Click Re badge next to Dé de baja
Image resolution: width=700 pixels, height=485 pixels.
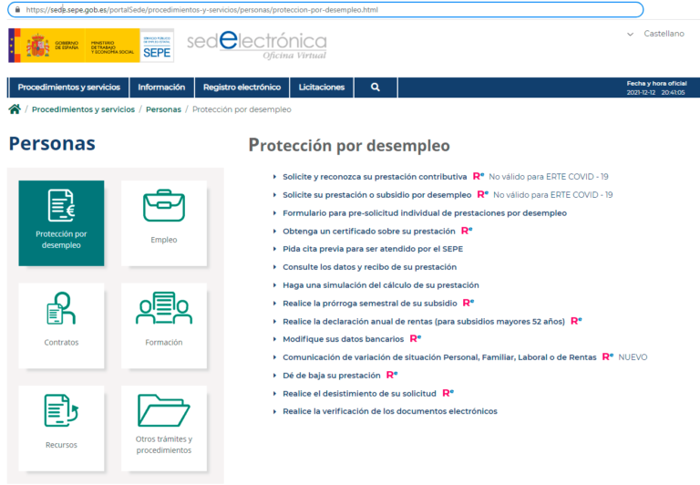pyautogui.click(x=392, y=375)
